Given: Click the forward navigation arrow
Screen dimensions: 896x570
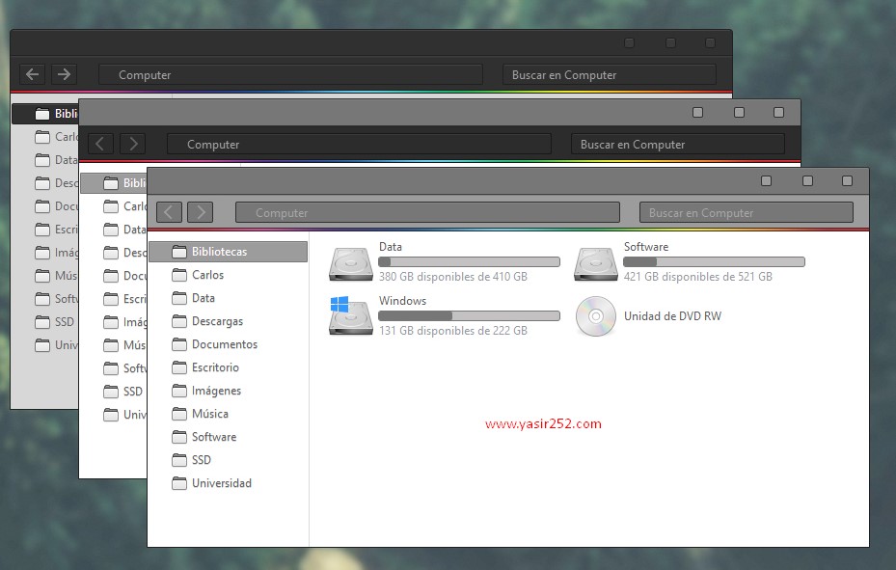Looking at the screenshot, I should coord(201,212).
